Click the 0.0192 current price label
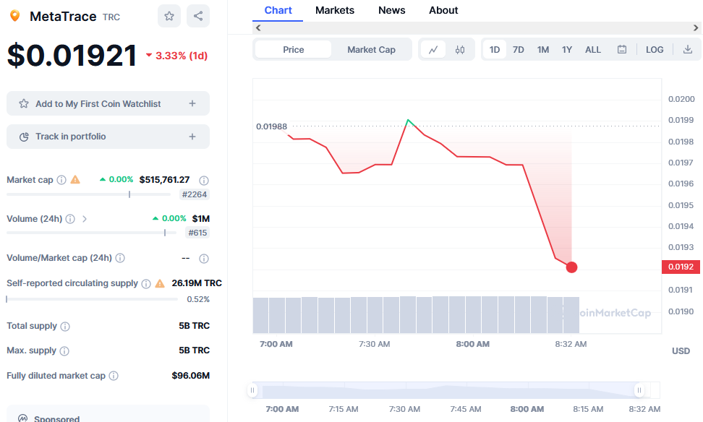703x422 pixels. [681, 267]
